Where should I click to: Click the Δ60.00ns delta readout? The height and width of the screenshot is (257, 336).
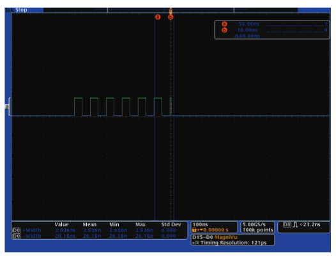coord(247,36)
